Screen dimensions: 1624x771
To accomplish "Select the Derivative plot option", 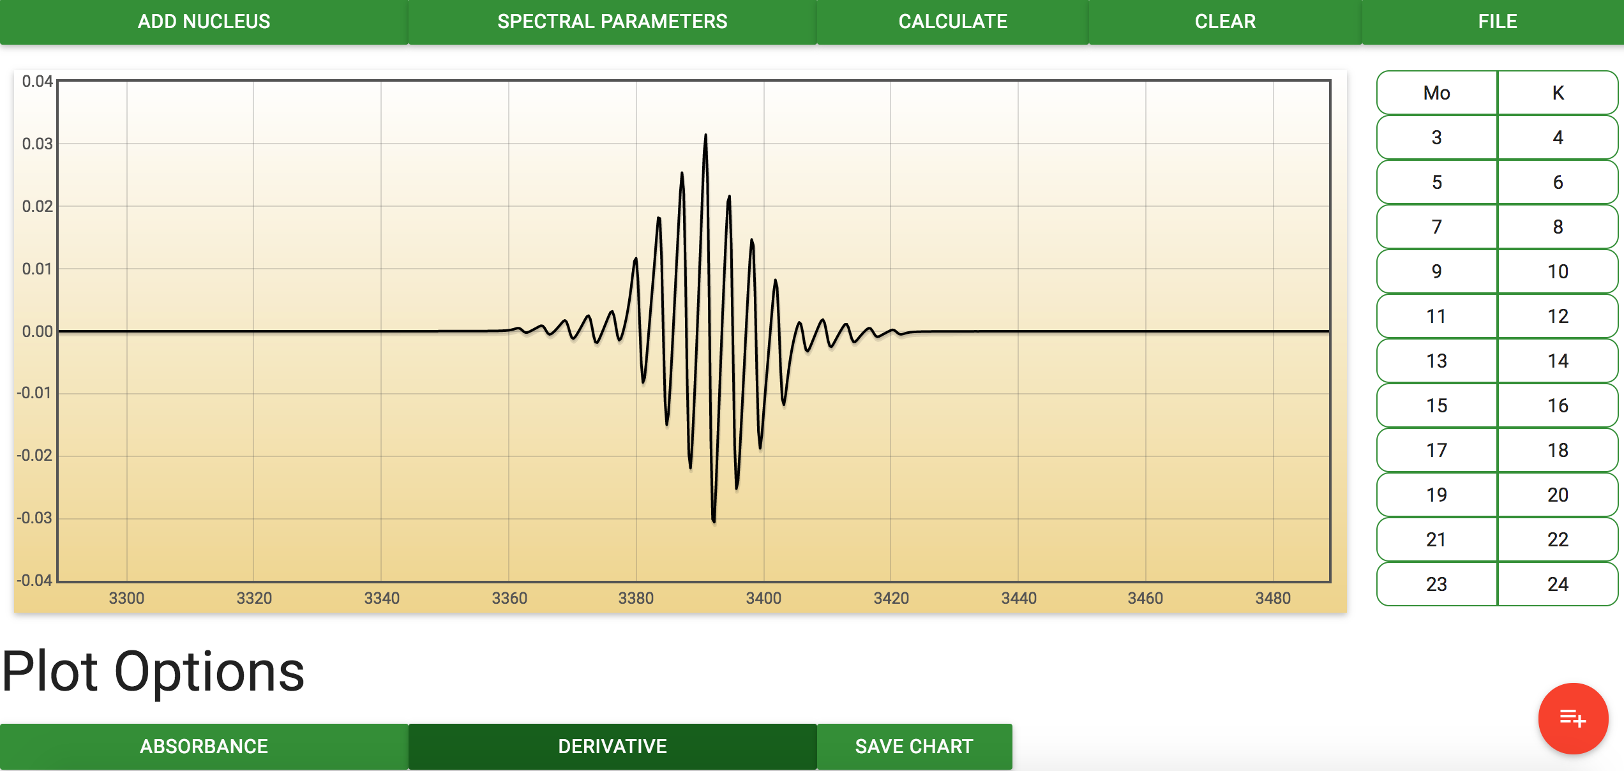I will pos(612,746).
